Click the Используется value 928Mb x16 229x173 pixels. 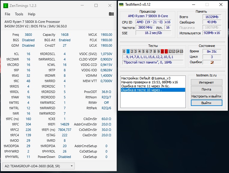[x=212, y=33]
